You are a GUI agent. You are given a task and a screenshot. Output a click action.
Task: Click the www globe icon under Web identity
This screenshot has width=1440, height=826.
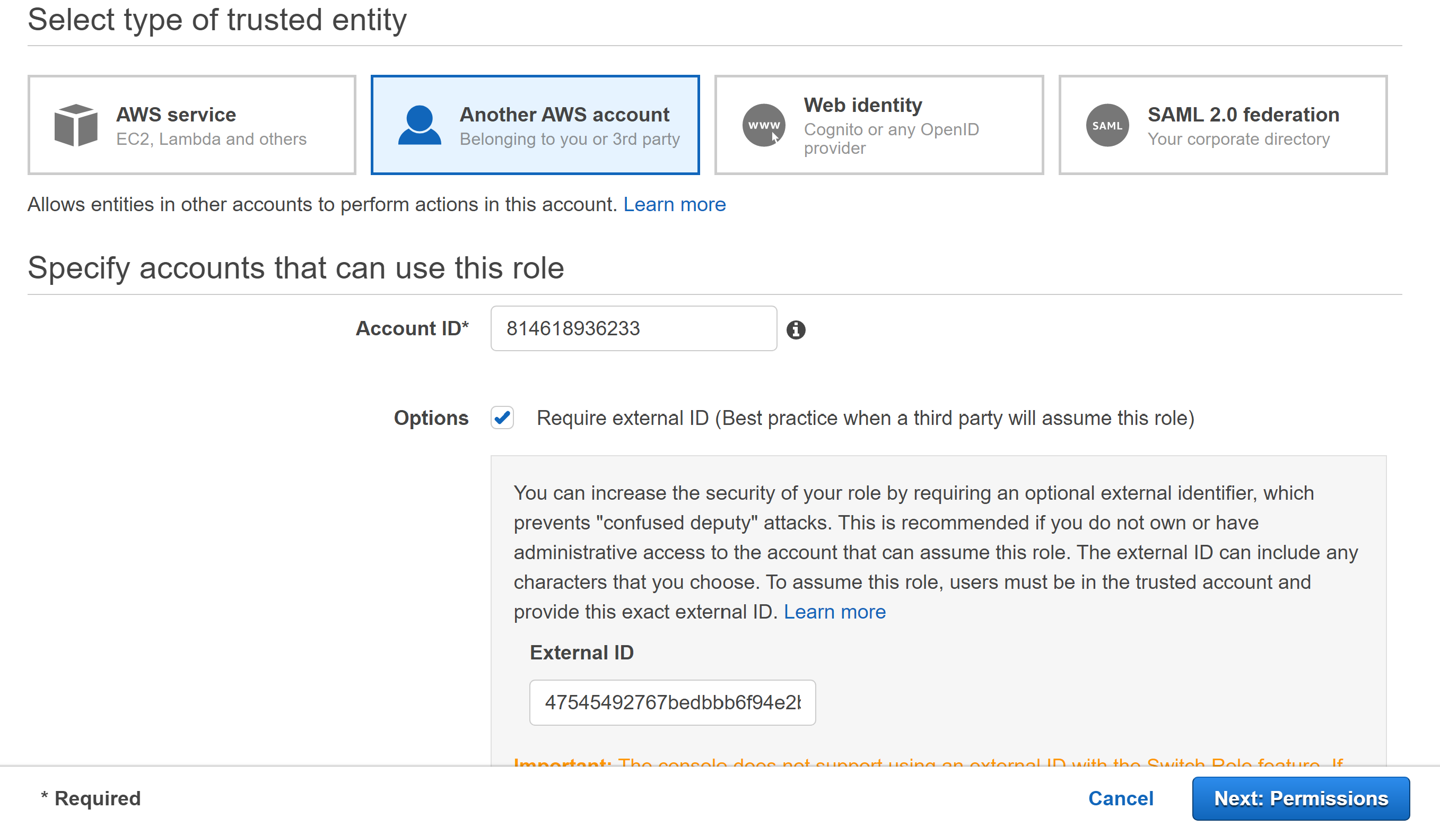click(763, 126)
